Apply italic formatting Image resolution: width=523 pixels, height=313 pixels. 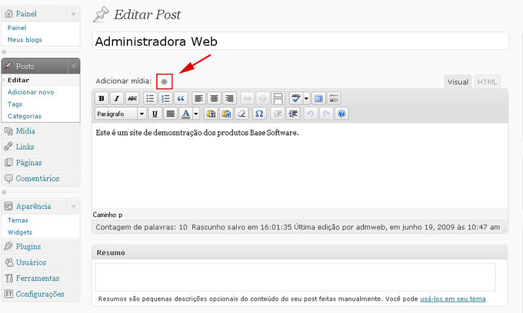click(116, 98)
